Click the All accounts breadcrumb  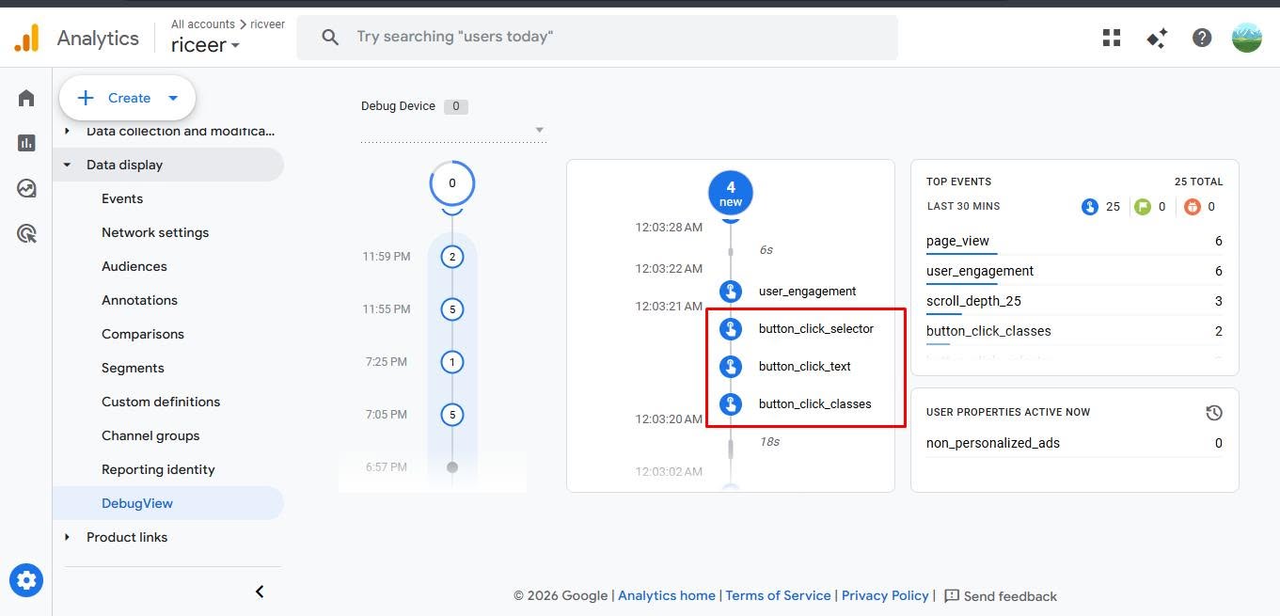203,24
